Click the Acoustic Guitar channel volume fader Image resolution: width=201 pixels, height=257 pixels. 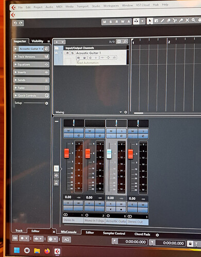[109, 154]
